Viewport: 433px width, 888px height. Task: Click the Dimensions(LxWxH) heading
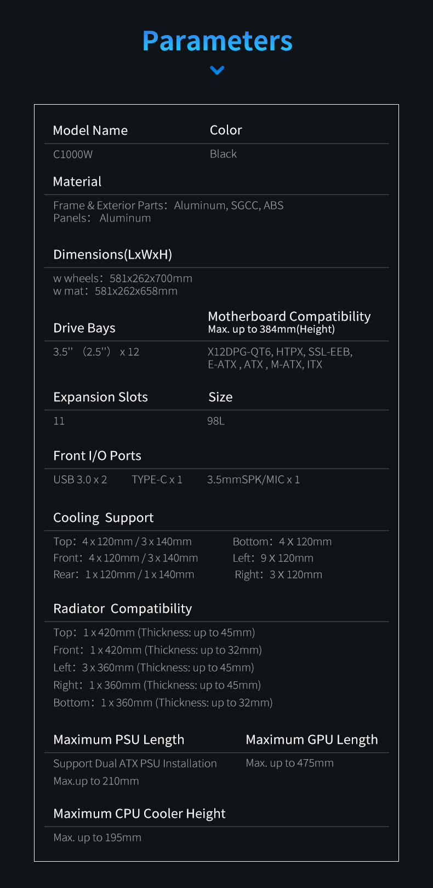[x=113, y=255]
